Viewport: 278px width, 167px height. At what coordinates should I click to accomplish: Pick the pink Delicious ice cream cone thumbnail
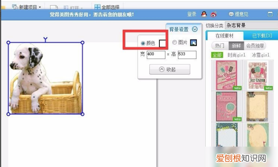[227, 106]
